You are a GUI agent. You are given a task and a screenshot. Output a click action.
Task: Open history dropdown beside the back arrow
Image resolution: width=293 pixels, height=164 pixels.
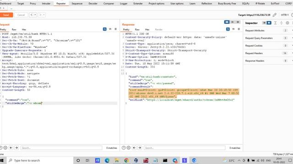click(x=35, y=15)
